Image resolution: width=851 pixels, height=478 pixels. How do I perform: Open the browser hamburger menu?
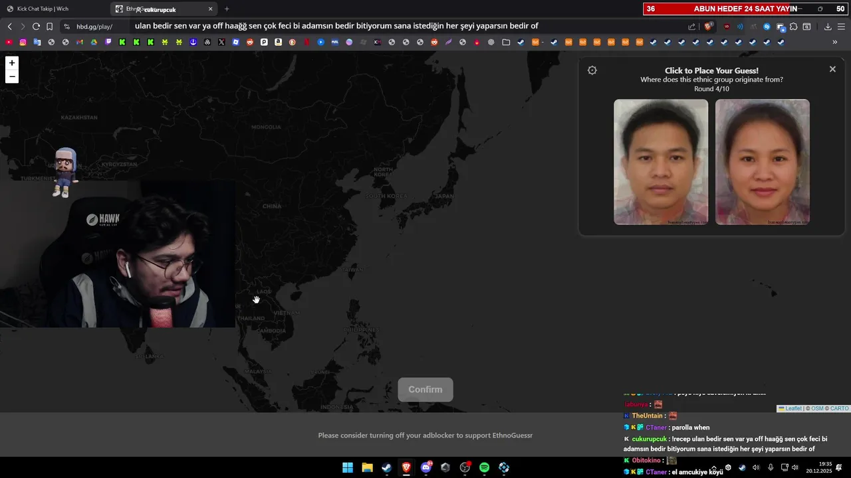coord(841,27)
